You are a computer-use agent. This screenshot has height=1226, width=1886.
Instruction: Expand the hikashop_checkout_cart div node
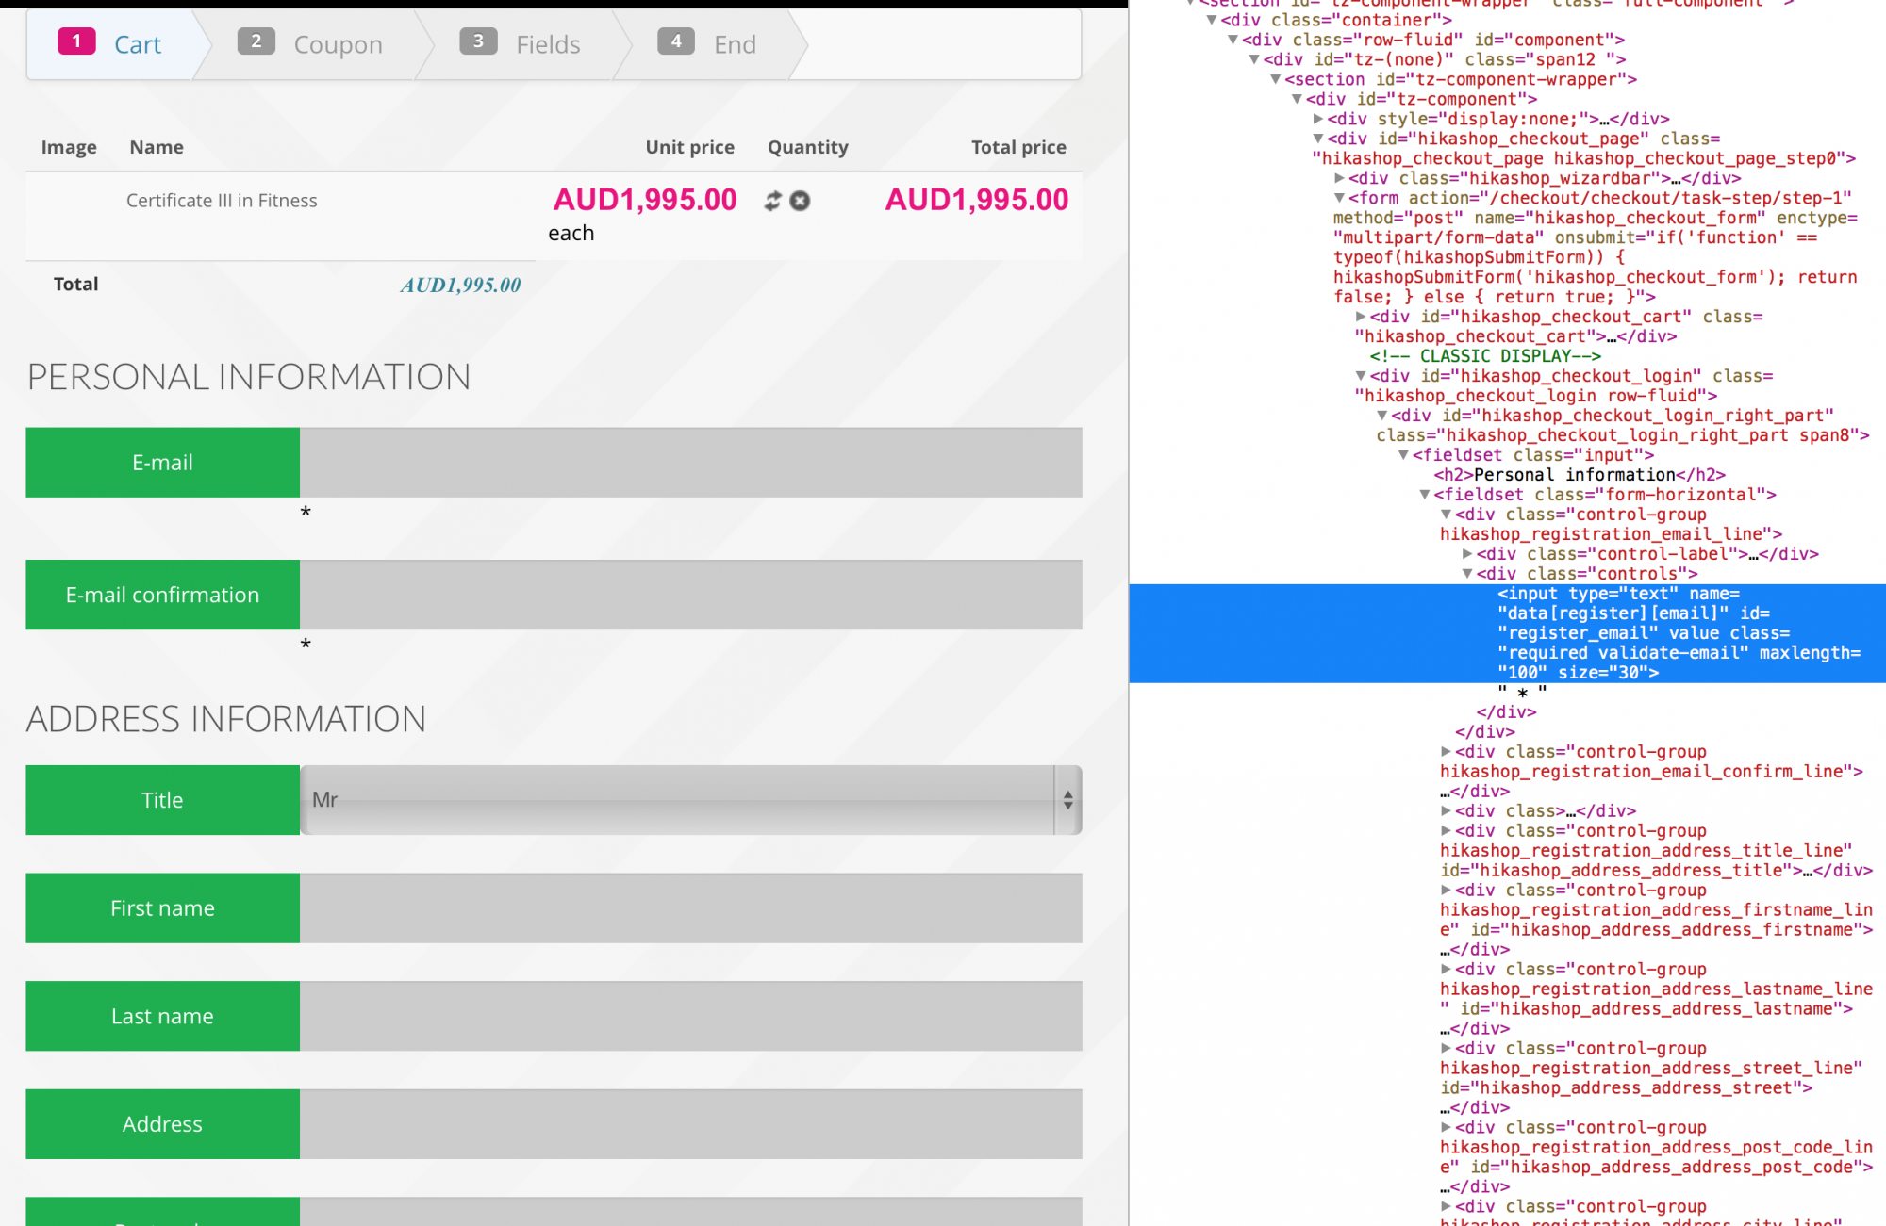click(1361, 317)
